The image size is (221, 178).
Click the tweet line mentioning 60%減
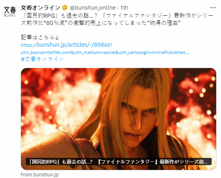pos(101,23)
